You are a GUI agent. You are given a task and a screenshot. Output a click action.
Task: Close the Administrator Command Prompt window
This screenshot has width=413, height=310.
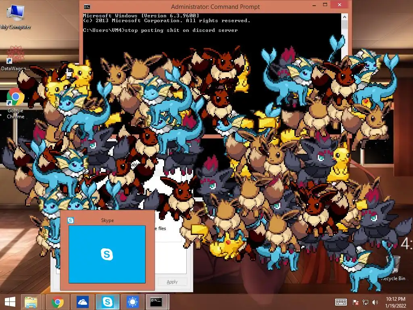(x=340, y=5)
